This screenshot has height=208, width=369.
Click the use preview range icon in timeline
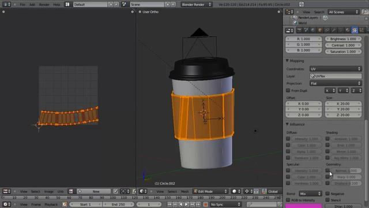(64, 204)
